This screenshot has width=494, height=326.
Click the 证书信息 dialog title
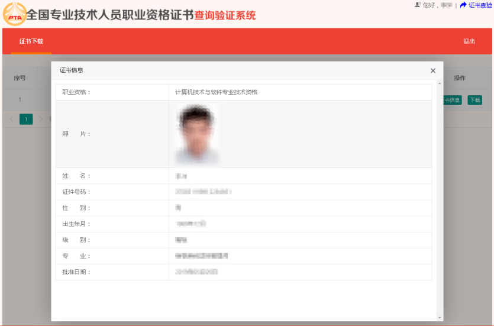pos(72,70)
